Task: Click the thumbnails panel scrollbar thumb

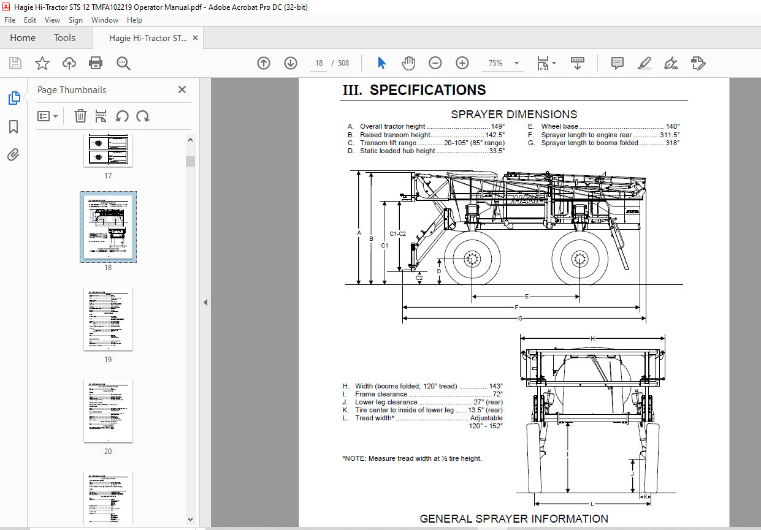Action: 190,161
